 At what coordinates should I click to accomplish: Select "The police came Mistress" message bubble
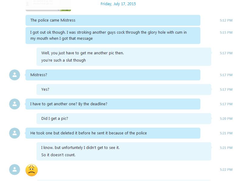[x=113, y=20]
